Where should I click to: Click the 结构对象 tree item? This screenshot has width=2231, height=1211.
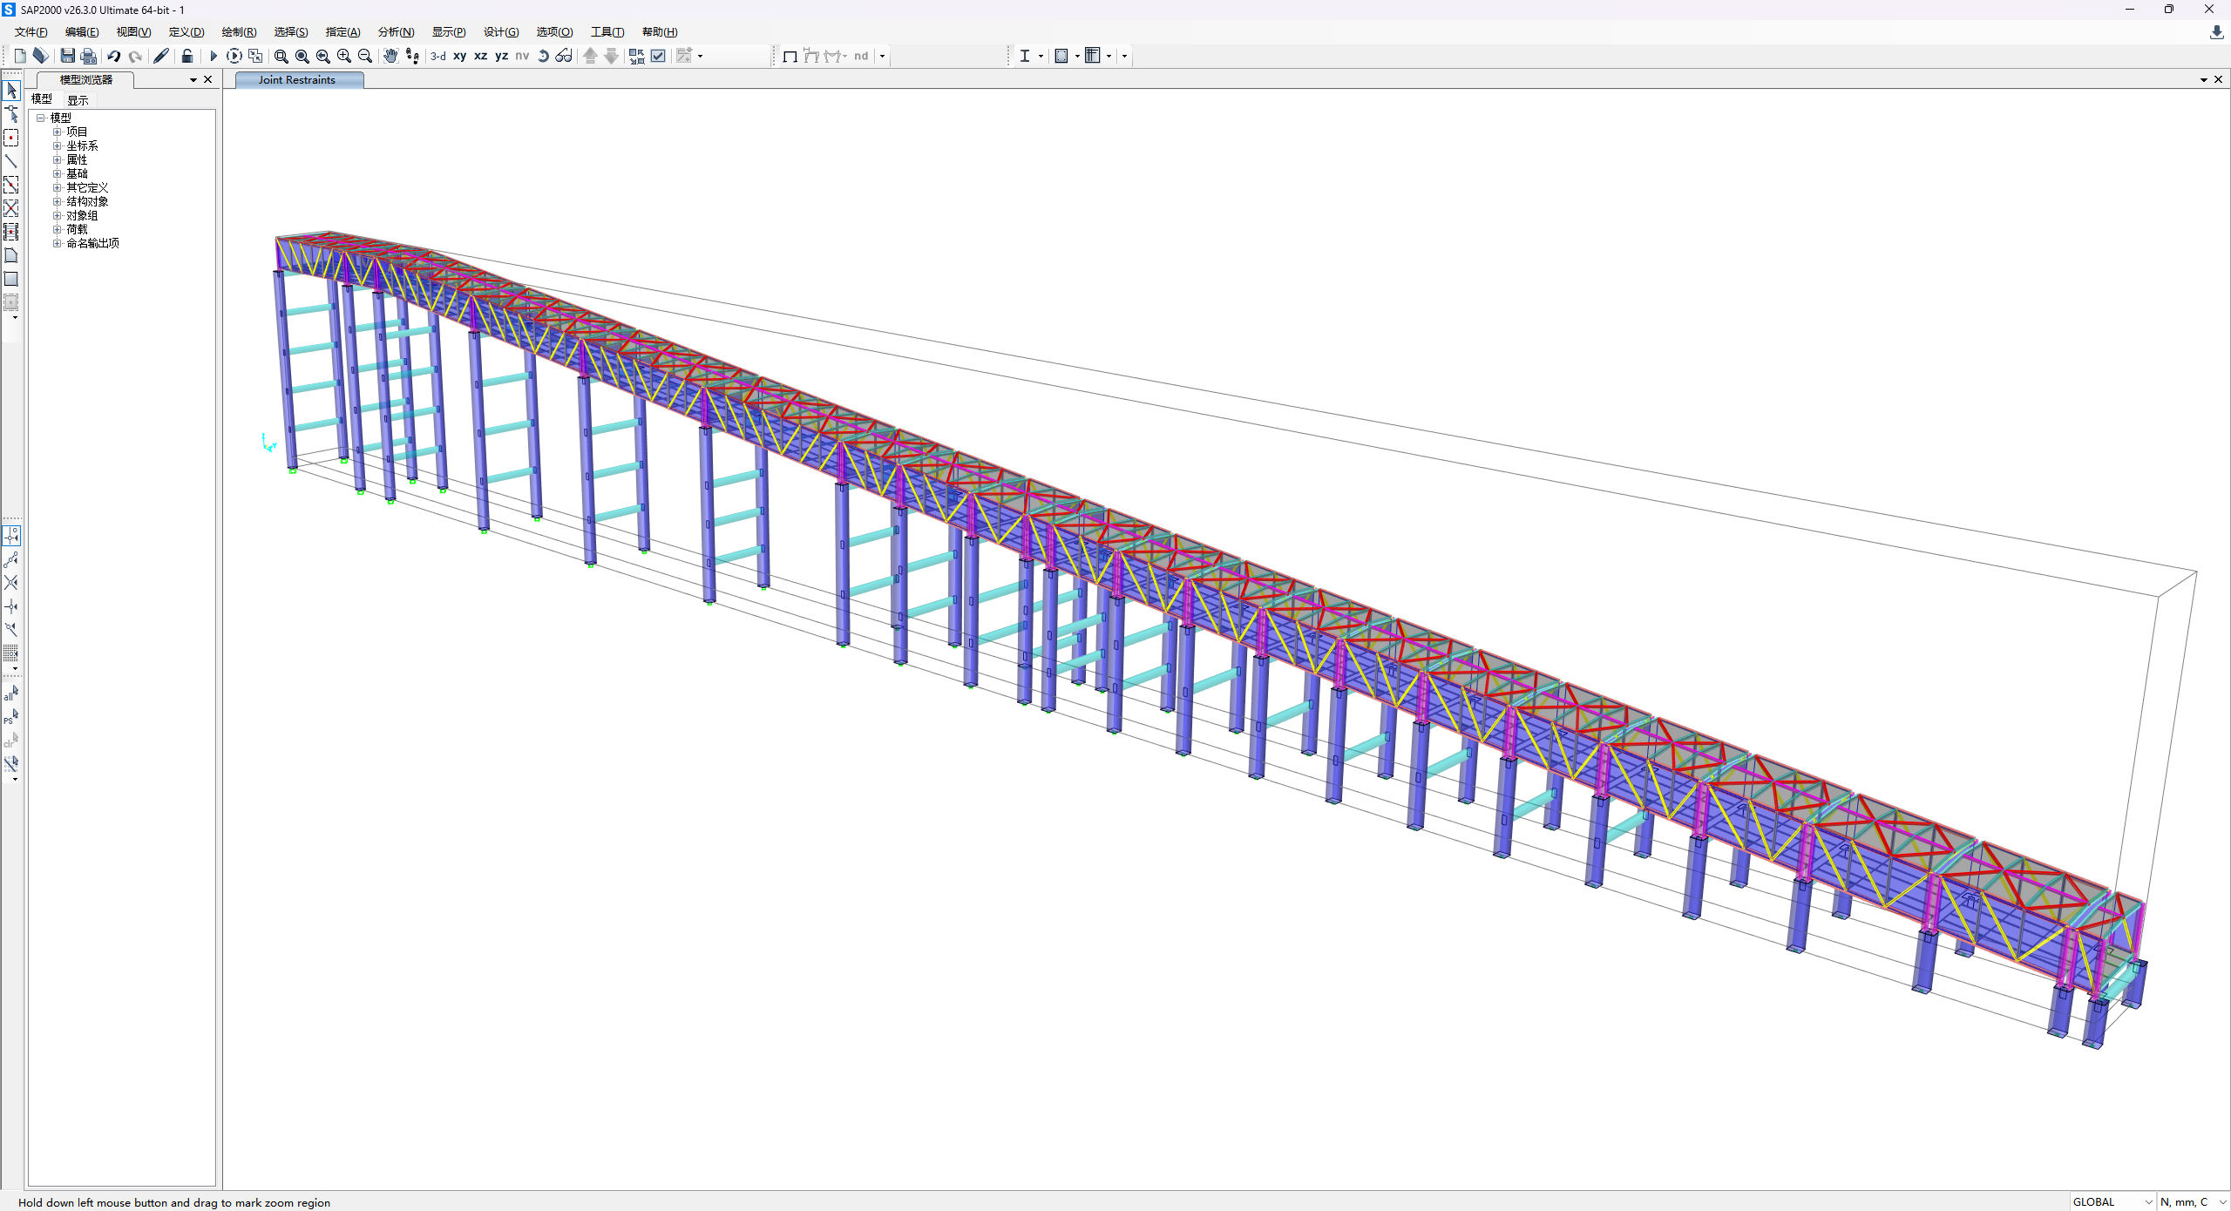click(87, 201)
